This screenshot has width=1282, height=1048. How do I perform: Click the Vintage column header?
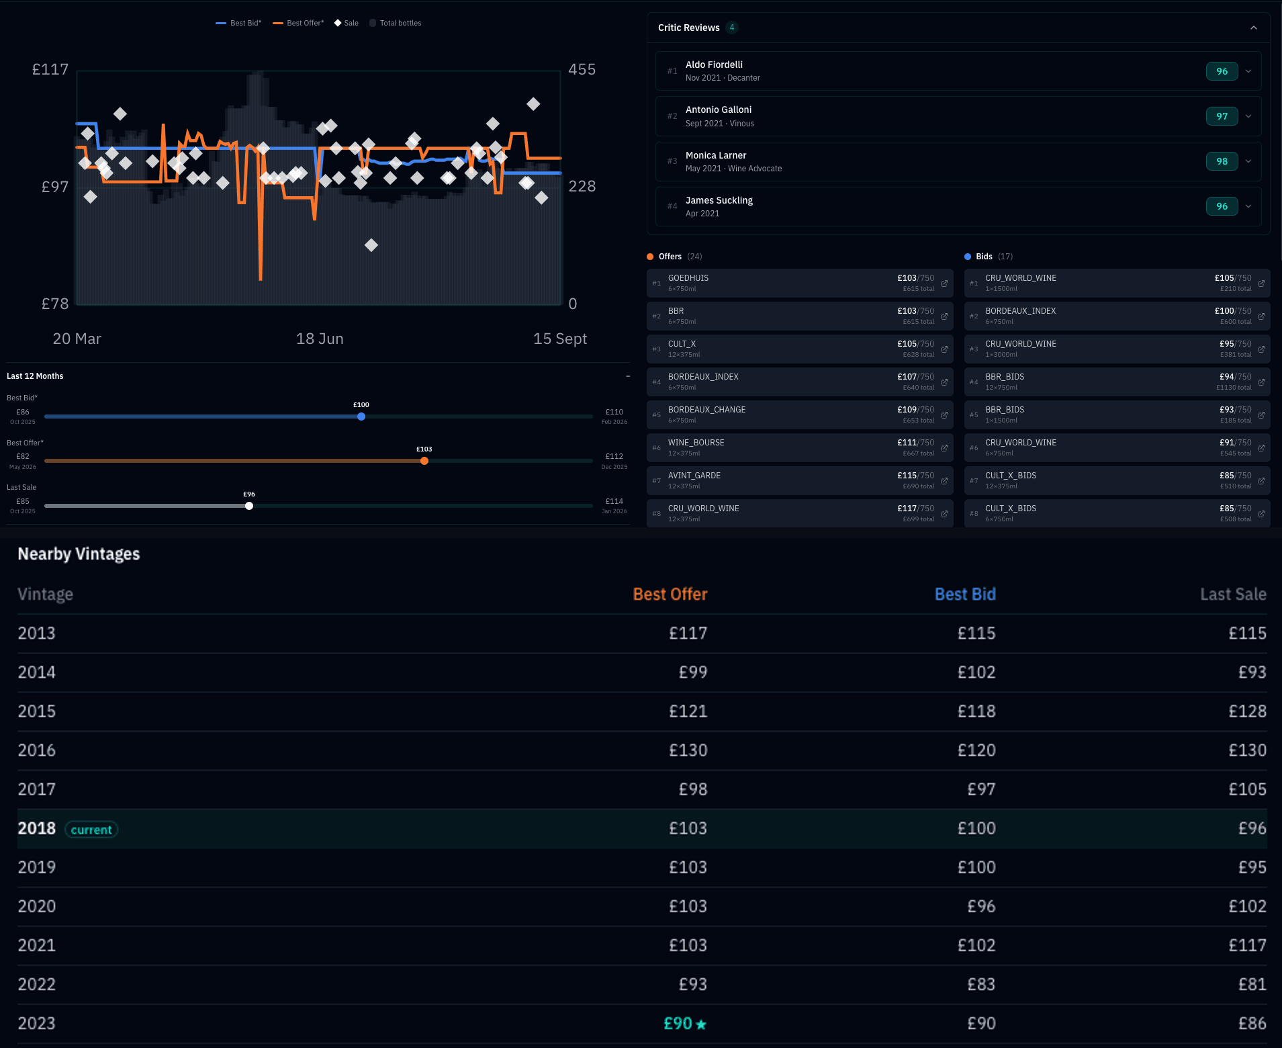pyautogui.click(x=46, y=595)
